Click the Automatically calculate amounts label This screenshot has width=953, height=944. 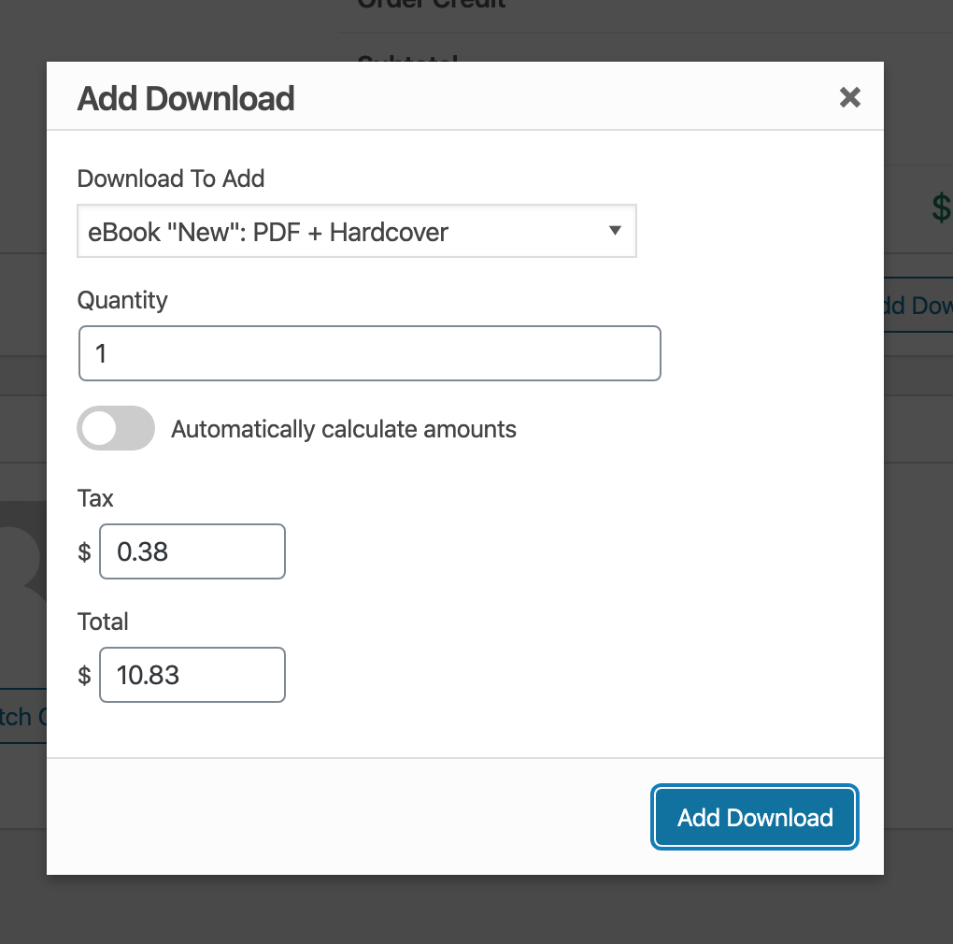click(x=344, y=429)
